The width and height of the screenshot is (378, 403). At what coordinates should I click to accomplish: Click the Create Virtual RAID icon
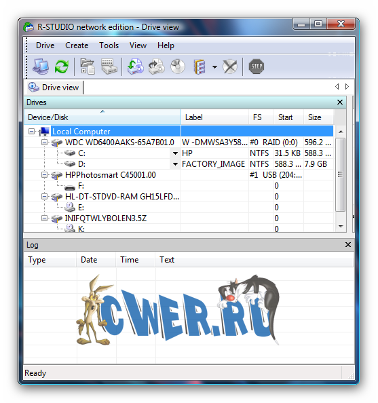point(200,66)
